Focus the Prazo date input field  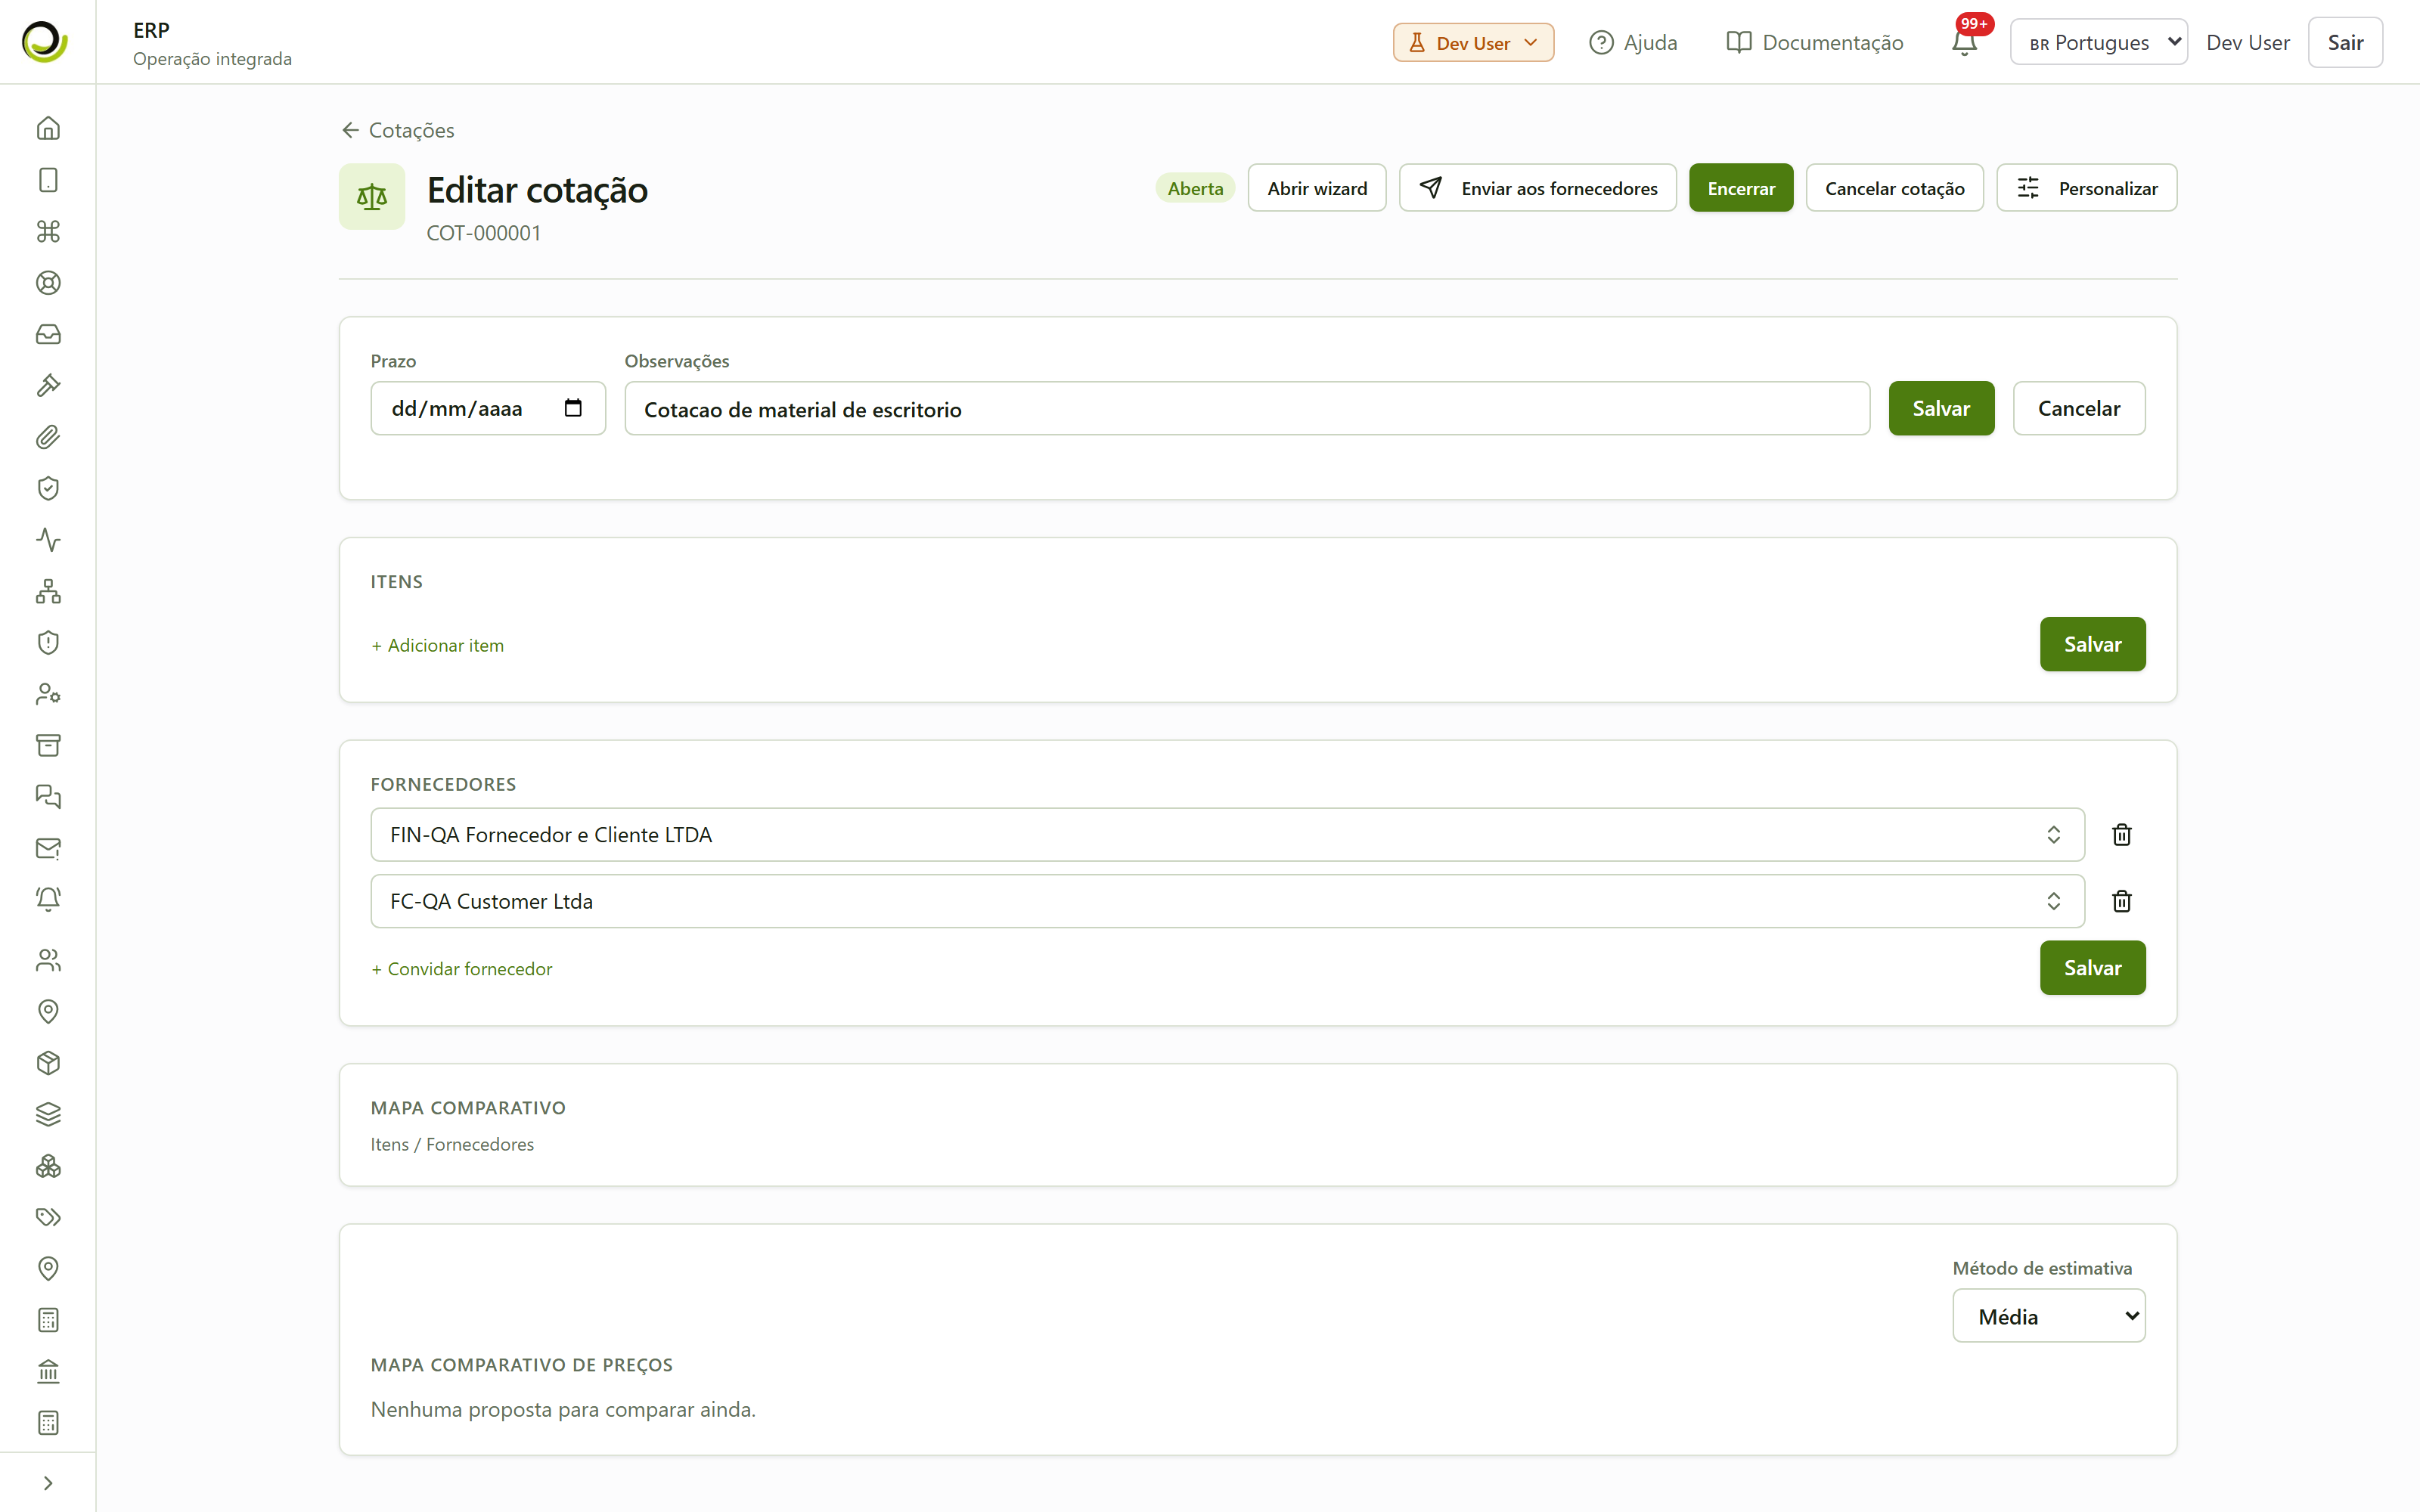click(488, 408)
